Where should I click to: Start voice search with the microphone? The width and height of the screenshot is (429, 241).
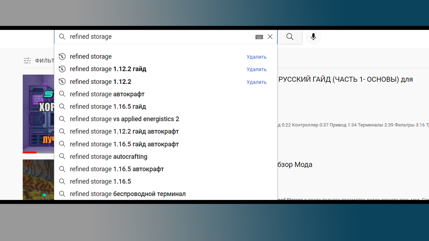(x=313, y=37)
